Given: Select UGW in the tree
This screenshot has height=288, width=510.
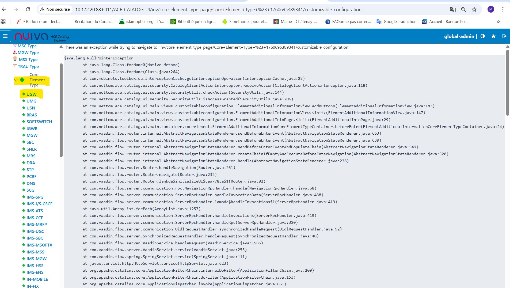Looking at the screenshot, I should point(31,94).
